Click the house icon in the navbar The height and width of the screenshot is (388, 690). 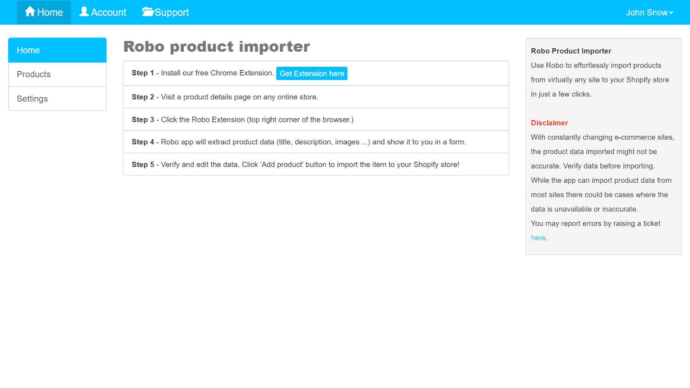pos(30,11)
